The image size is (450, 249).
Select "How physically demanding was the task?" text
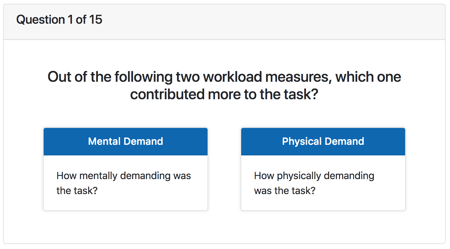(314, 183)
